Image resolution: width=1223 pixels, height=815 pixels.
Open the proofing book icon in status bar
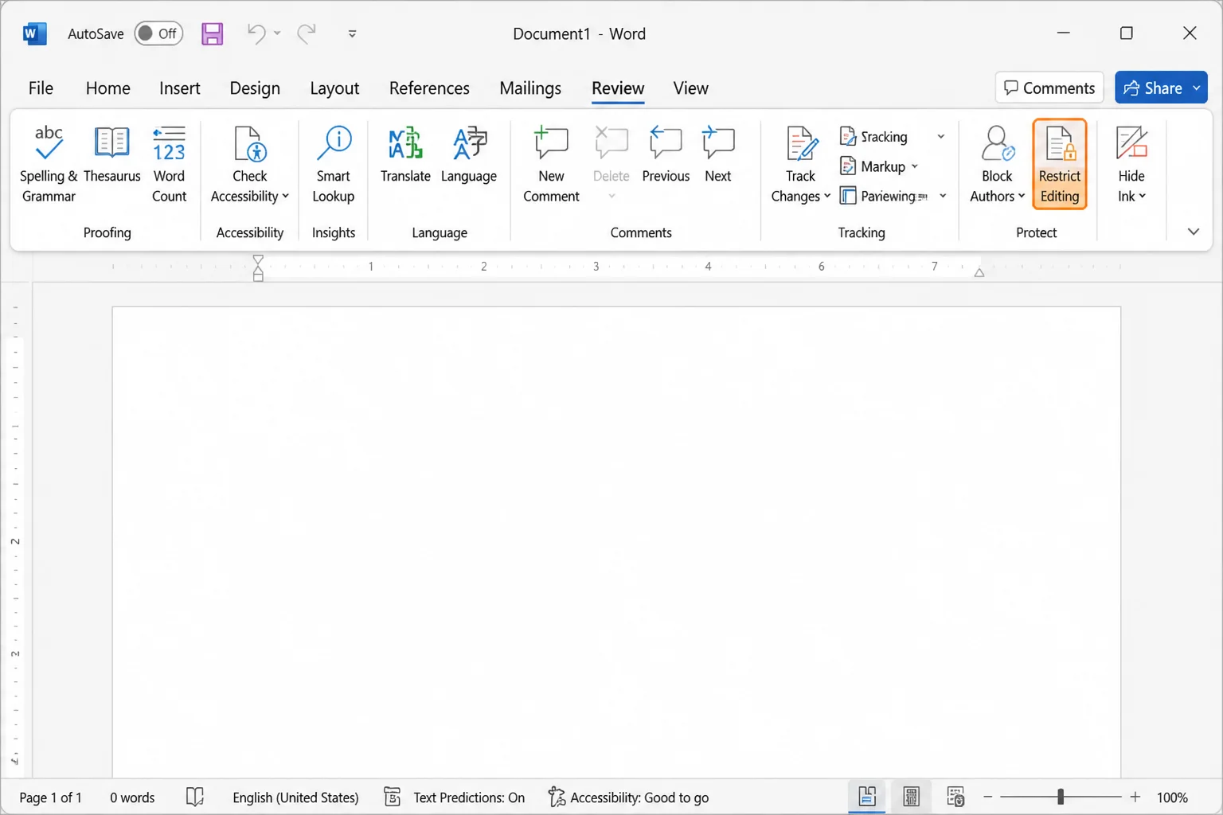pos(195,797)
